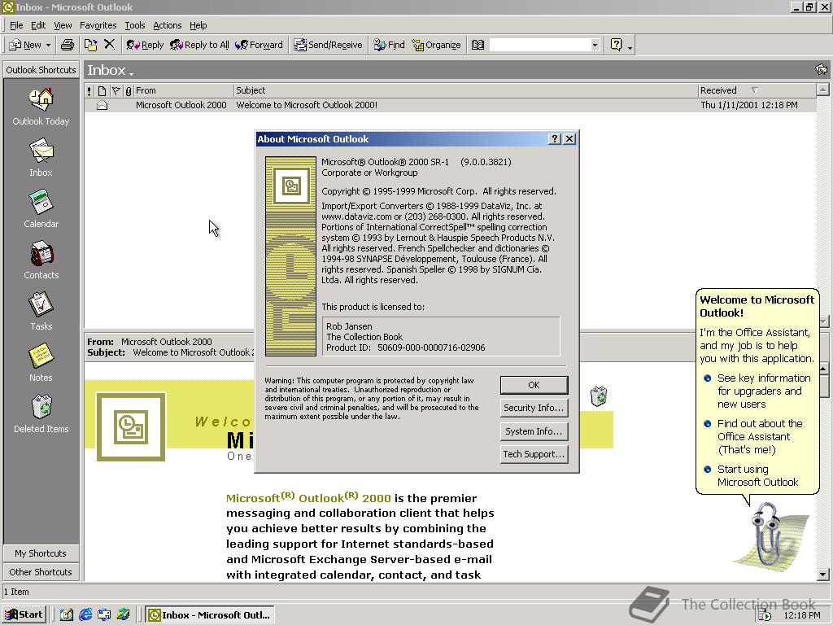Click the Delete toolbar icon
Viewport: 833px width, 625px height.
point(110,45)
